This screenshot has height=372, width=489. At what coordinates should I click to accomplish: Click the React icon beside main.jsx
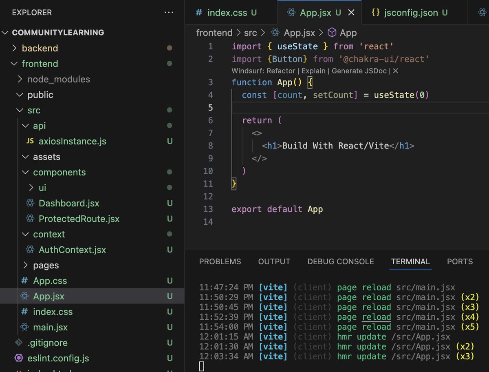tap(24, 327)
